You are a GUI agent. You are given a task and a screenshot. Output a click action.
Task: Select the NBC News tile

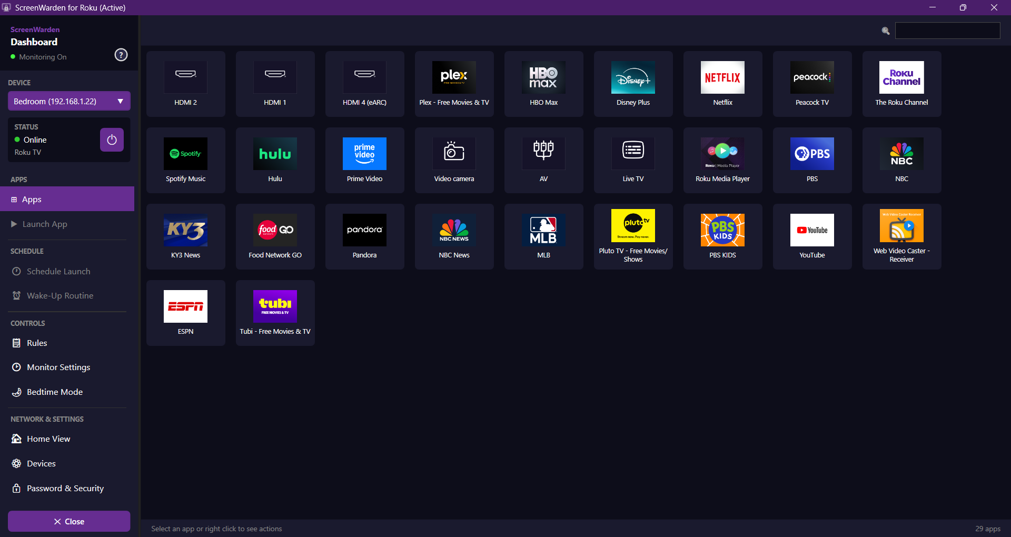pyautogui.click(x=454, y=237)
